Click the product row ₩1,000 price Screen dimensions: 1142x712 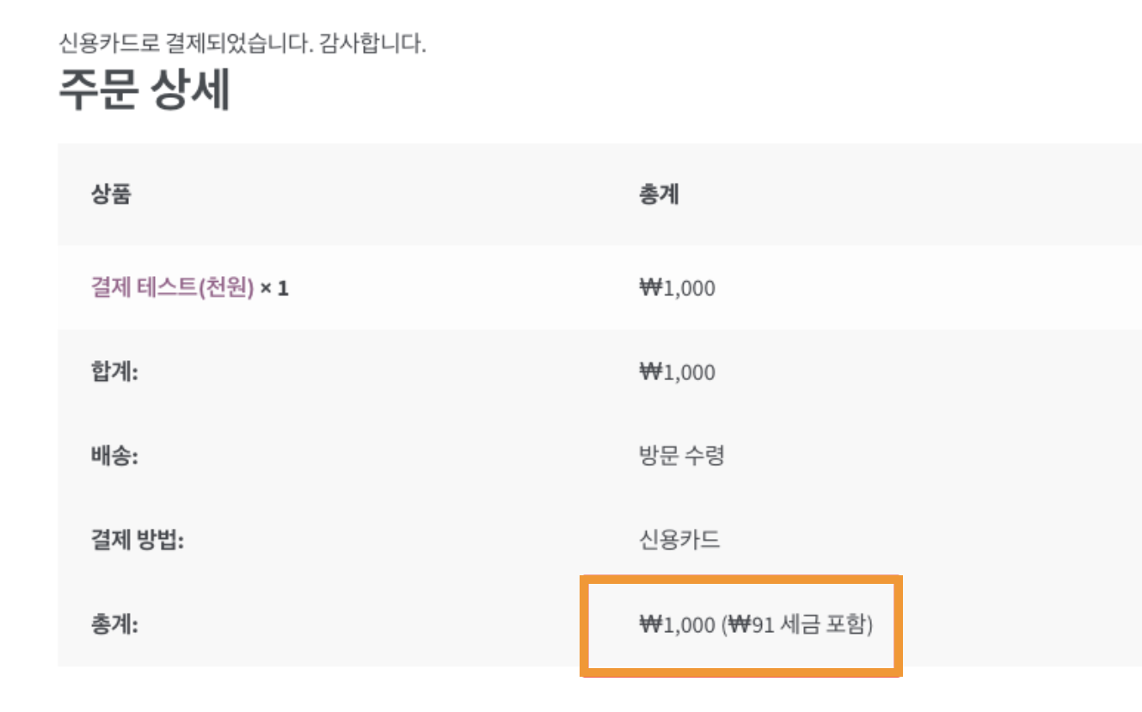(677, 288)
